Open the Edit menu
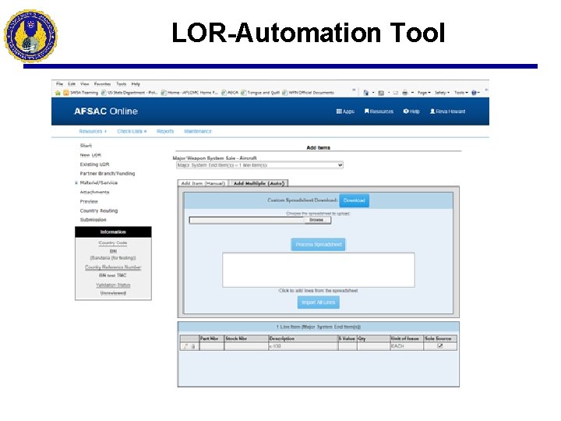This screenshot has width=561, height=421. click(72, 84)
